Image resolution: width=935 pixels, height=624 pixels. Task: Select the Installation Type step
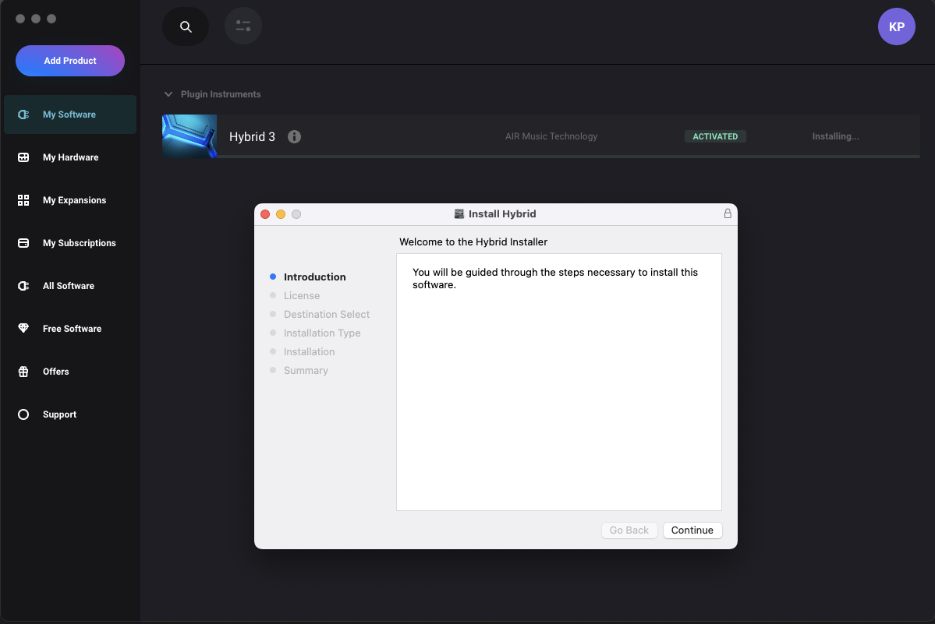322,333
